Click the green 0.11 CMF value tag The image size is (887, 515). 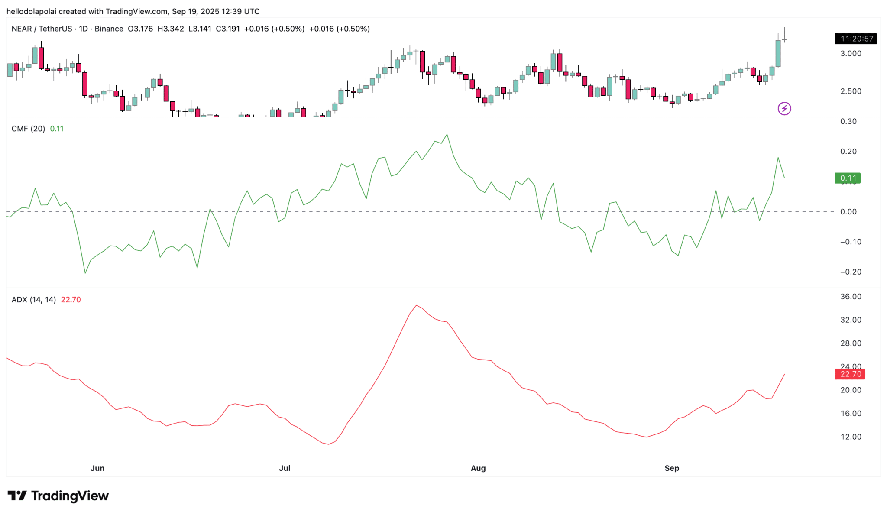coord(848,178)
